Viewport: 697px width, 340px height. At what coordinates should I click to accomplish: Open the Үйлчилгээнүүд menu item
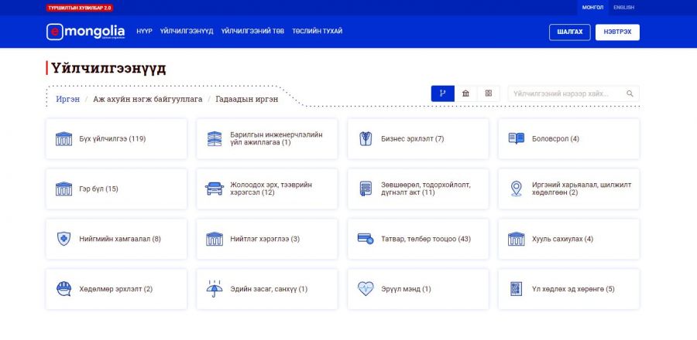click(187, 32)
